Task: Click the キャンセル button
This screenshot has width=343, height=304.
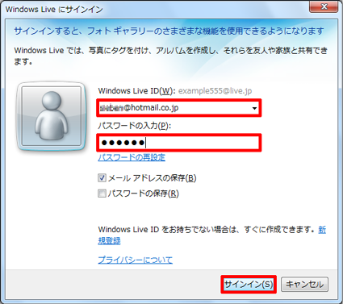Action: (x=304, y=284)
